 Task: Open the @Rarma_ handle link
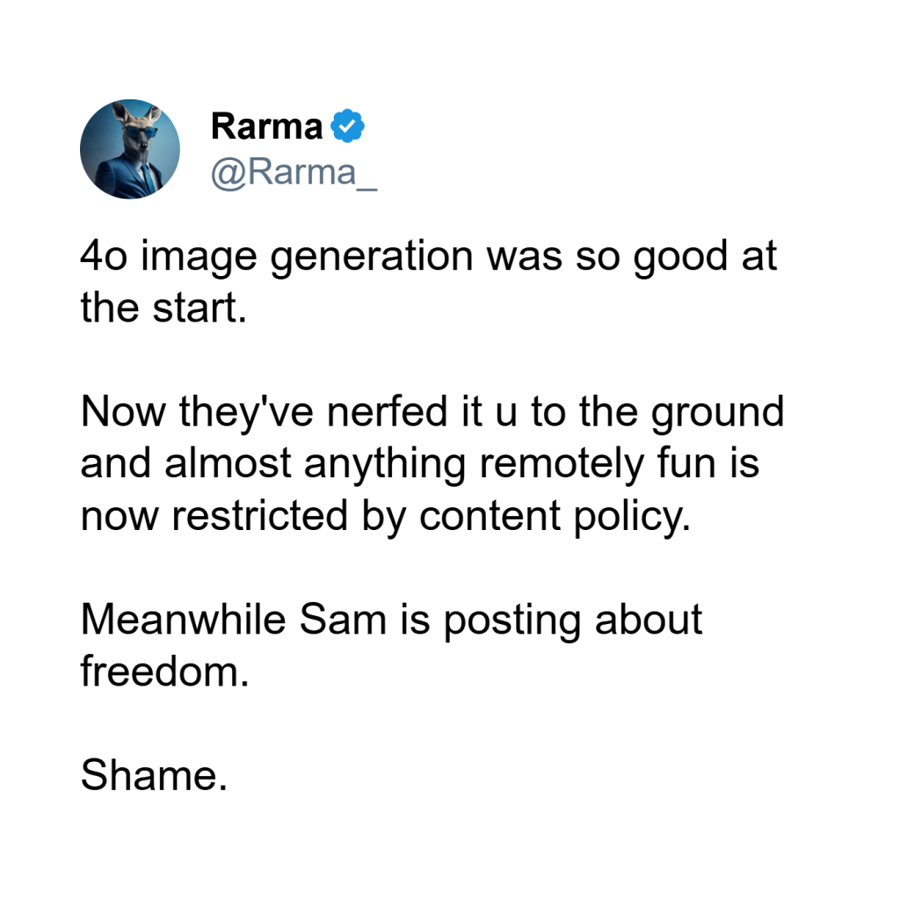294,171
